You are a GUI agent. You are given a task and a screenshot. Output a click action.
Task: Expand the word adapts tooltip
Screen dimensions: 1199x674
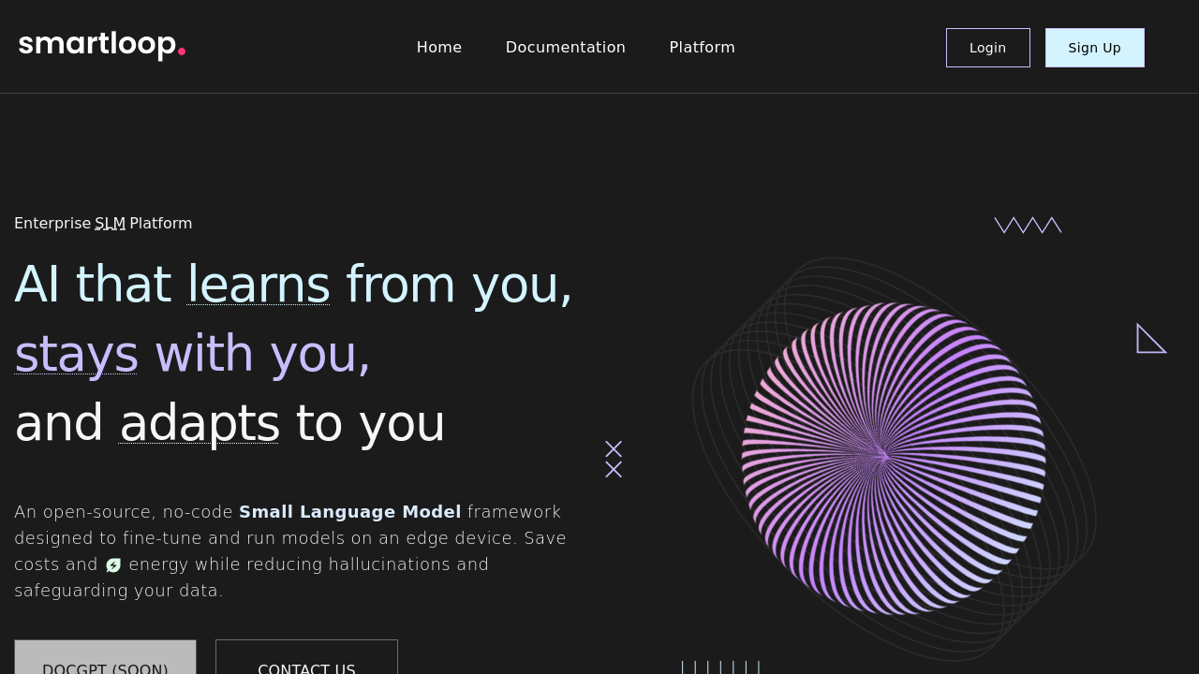point(200,423)
